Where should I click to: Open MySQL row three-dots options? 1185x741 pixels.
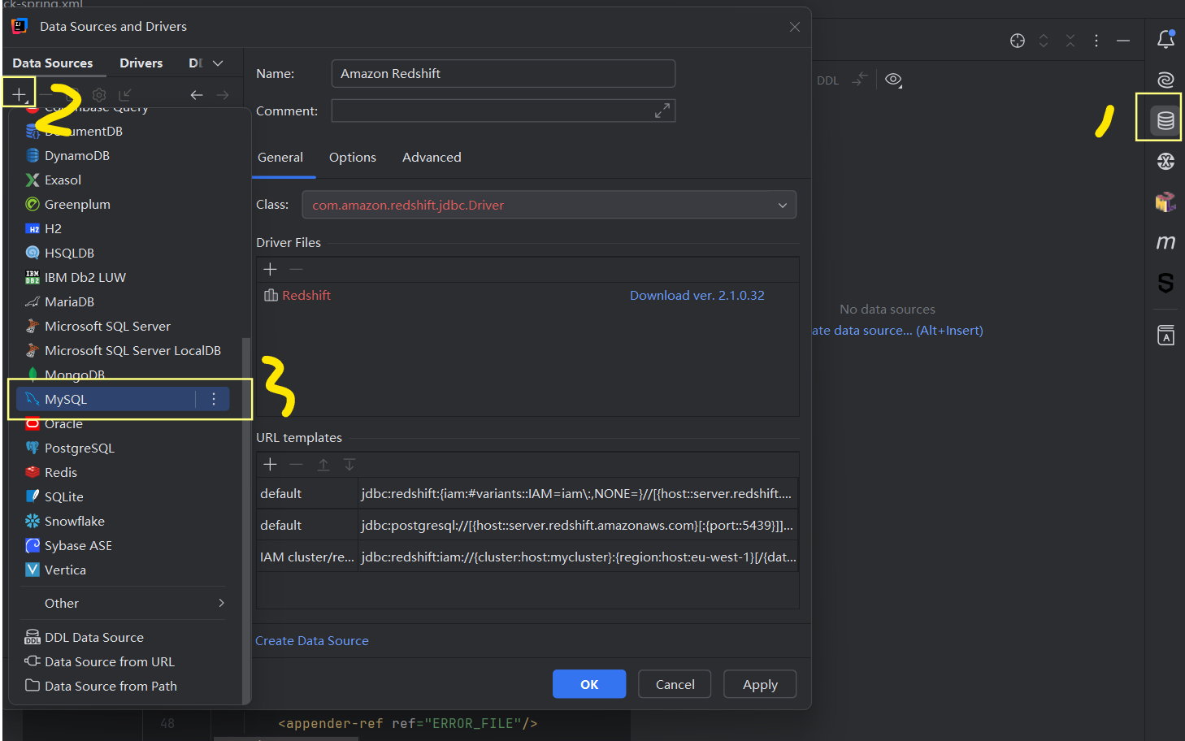214,399
